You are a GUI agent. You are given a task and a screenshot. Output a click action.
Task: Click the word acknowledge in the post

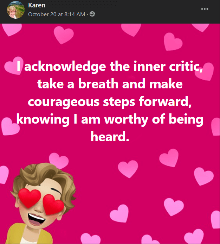(x=65, y=67)
